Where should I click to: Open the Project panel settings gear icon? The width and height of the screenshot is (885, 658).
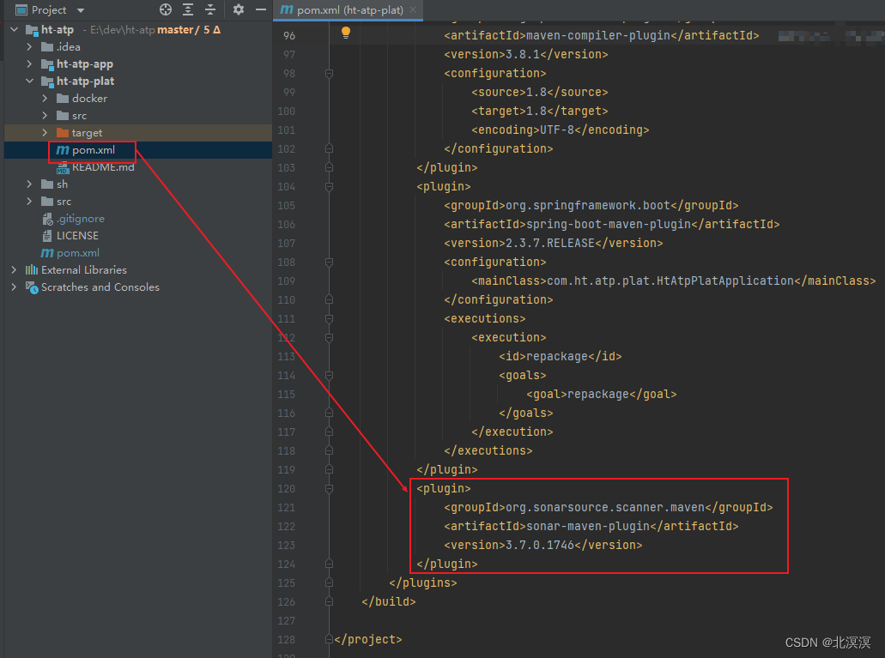click(x=238, y=10)
